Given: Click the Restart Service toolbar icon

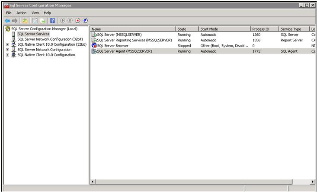Looking at the screenshot, I should [x=85, y=20].
